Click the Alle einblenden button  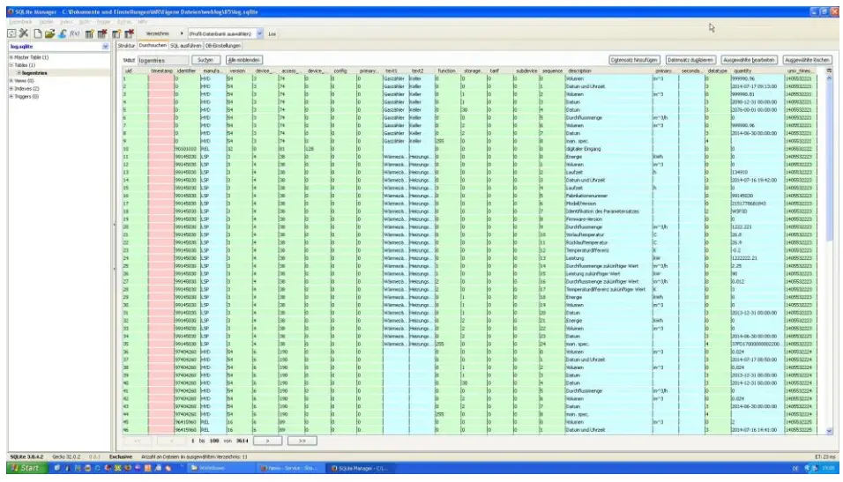click(x=244, y=60)
